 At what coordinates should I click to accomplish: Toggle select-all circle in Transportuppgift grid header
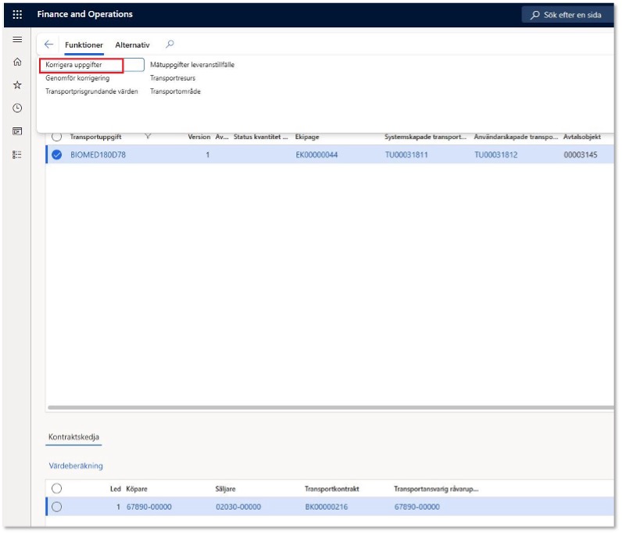tap(57, 137)
